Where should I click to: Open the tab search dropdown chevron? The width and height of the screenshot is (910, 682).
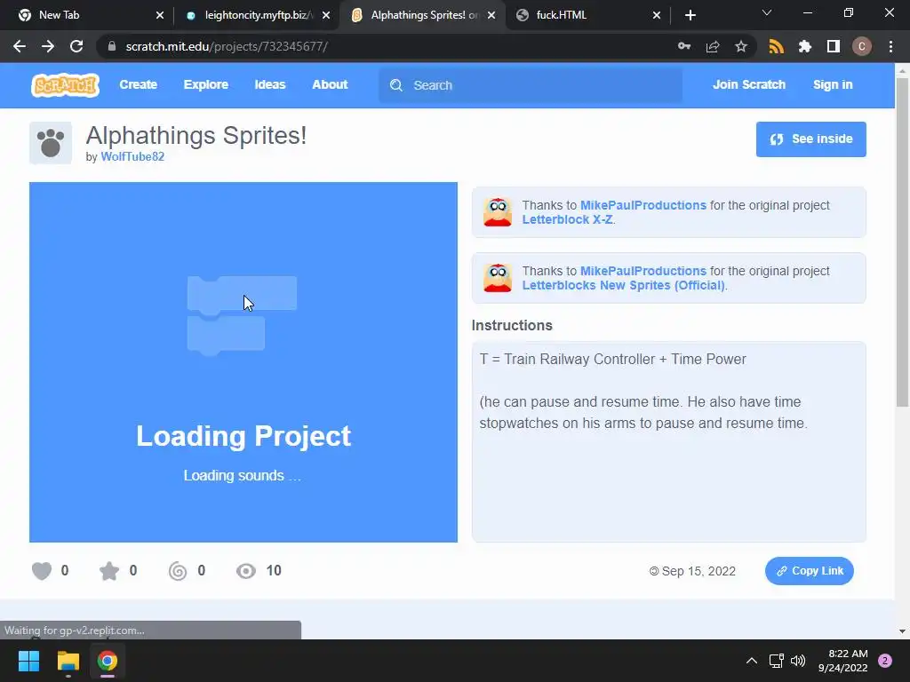click(767, 12)
